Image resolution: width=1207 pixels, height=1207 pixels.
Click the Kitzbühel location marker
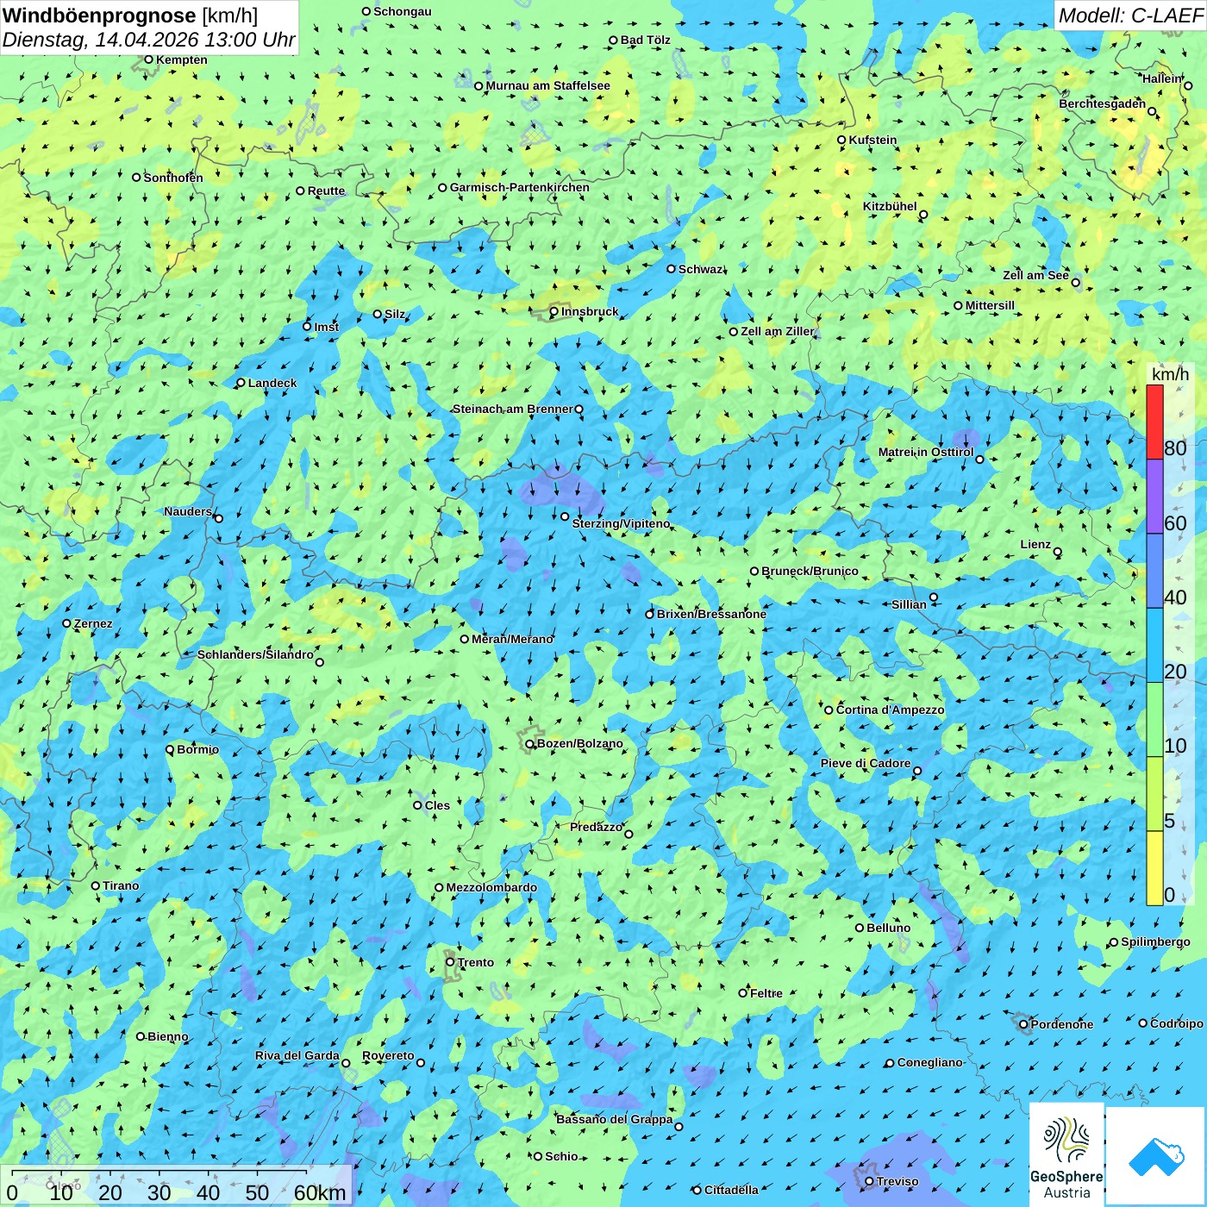(x=923, y=215)
